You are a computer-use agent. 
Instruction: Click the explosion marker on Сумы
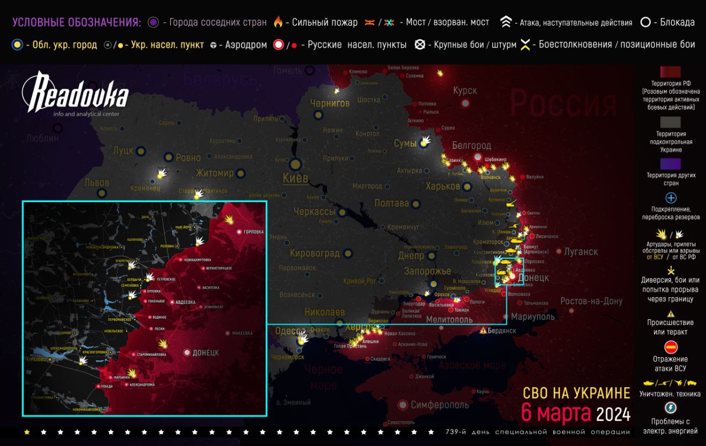[x=425, y=140]
